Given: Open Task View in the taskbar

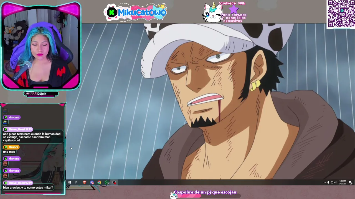Looking at the screenshot, I should point(77,182).
